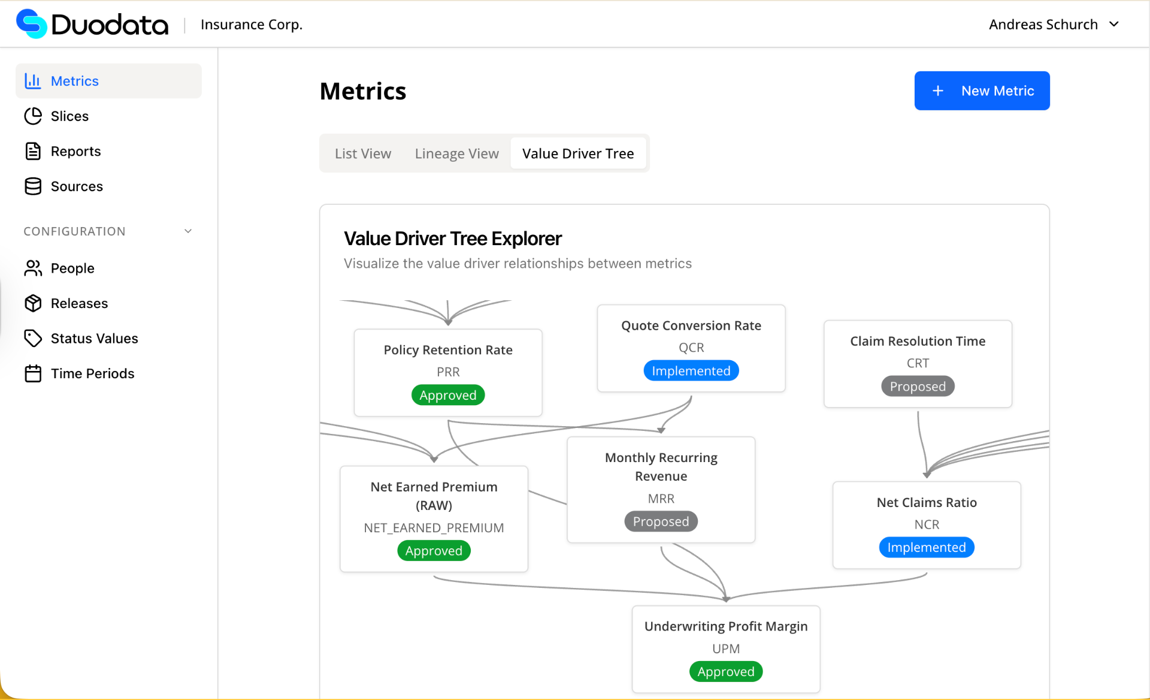
Task: Open People via the person icon
Action: (33, 268)
